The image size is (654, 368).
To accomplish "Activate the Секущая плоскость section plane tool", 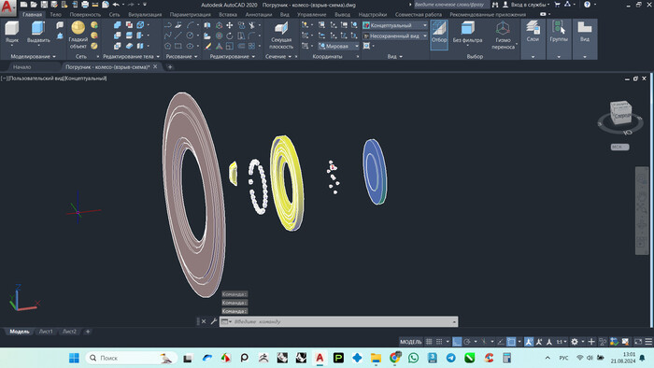I will [x=281, y=35].
